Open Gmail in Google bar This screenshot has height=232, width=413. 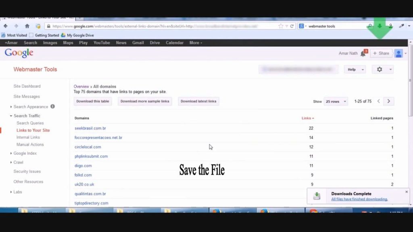click(138, 43)
